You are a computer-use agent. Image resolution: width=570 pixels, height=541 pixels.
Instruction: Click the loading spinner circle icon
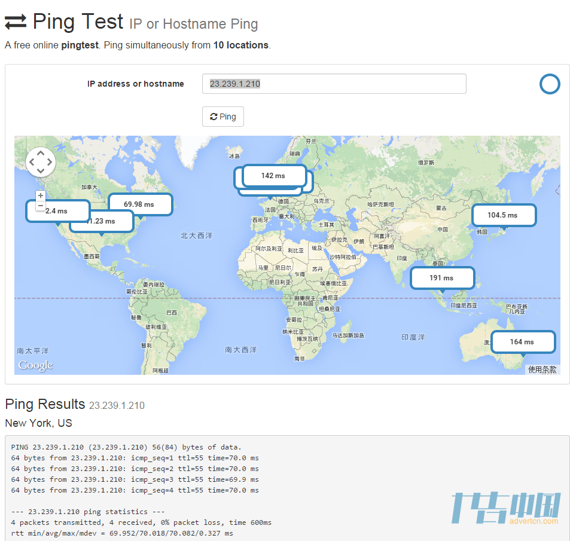pyautogui.click(x=549, y=84)
